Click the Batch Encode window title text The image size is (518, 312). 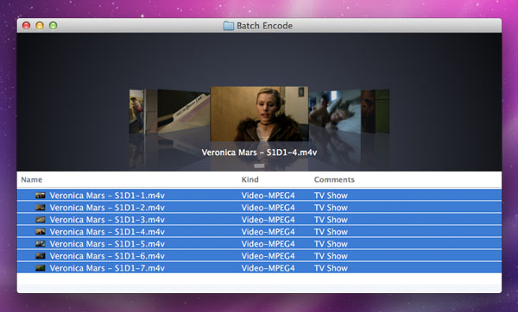point(265,26)
